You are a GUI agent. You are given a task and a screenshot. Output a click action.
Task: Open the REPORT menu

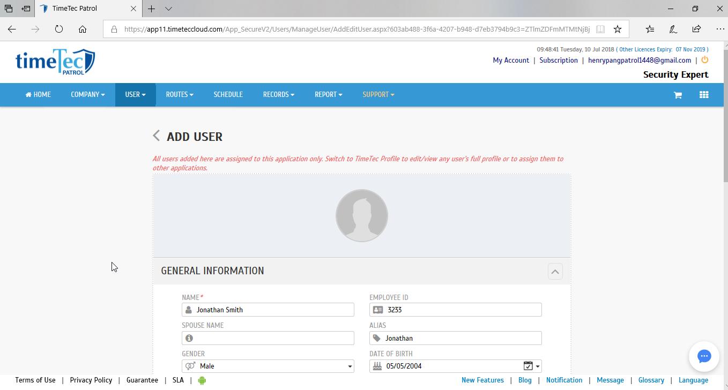coord(328,95)
